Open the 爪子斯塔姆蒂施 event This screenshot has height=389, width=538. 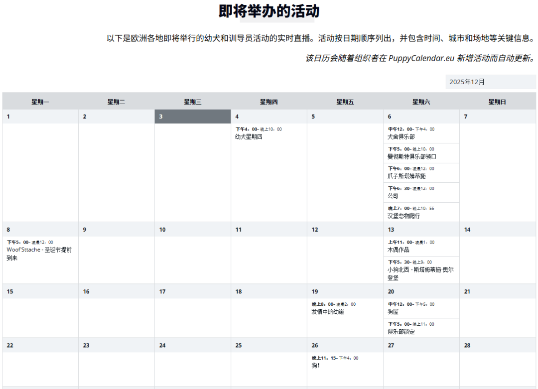coord(406,176)
